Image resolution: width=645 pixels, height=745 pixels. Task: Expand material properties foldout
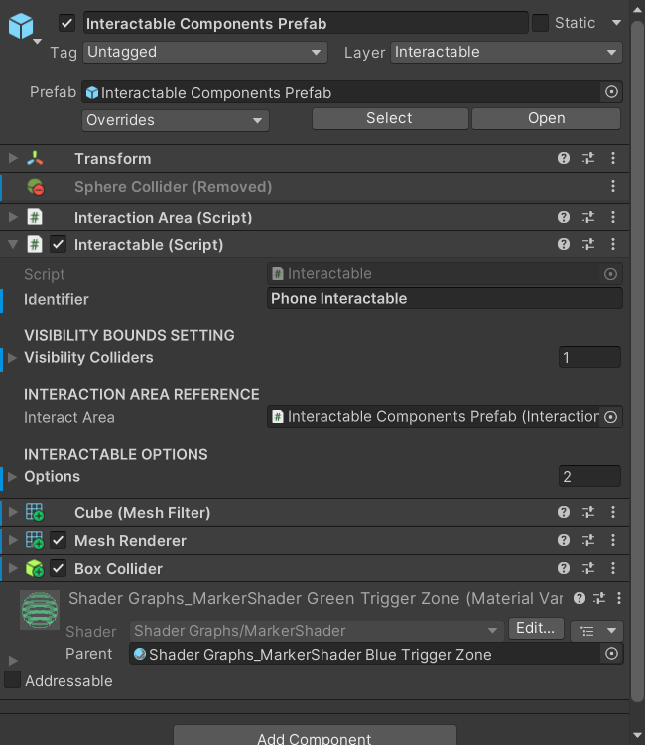[x=13, y=661]
